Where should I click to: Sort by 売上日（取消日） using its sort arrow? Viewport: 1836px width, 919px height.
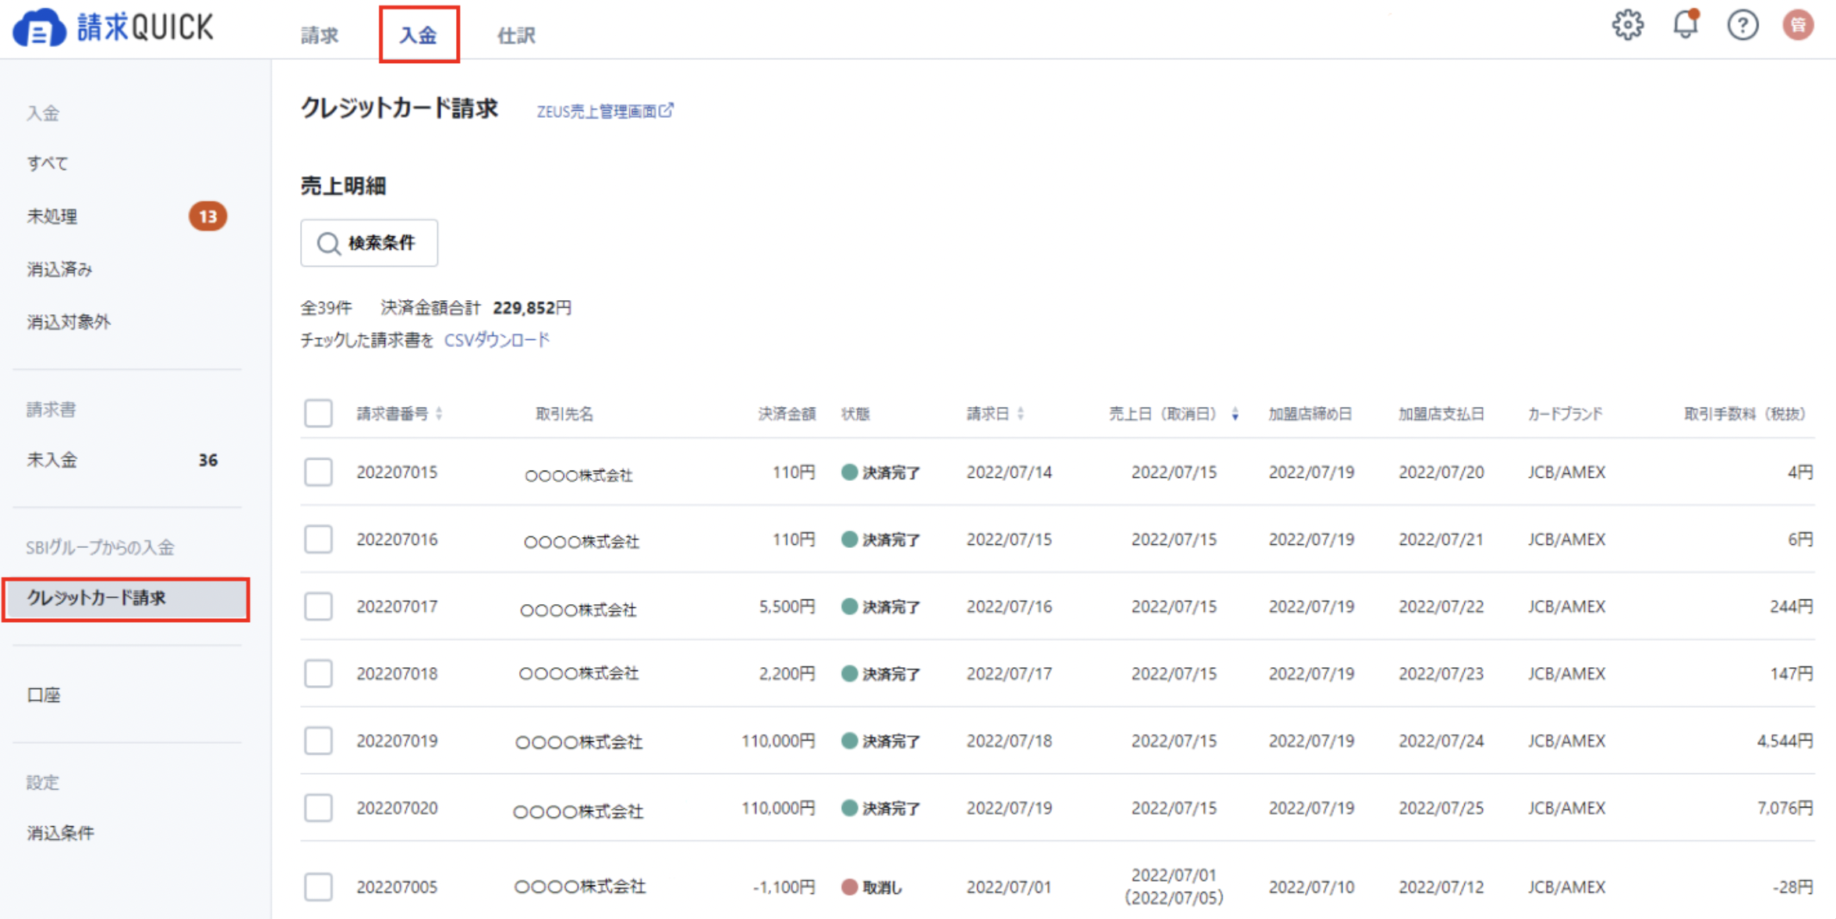pos(1236,414)
